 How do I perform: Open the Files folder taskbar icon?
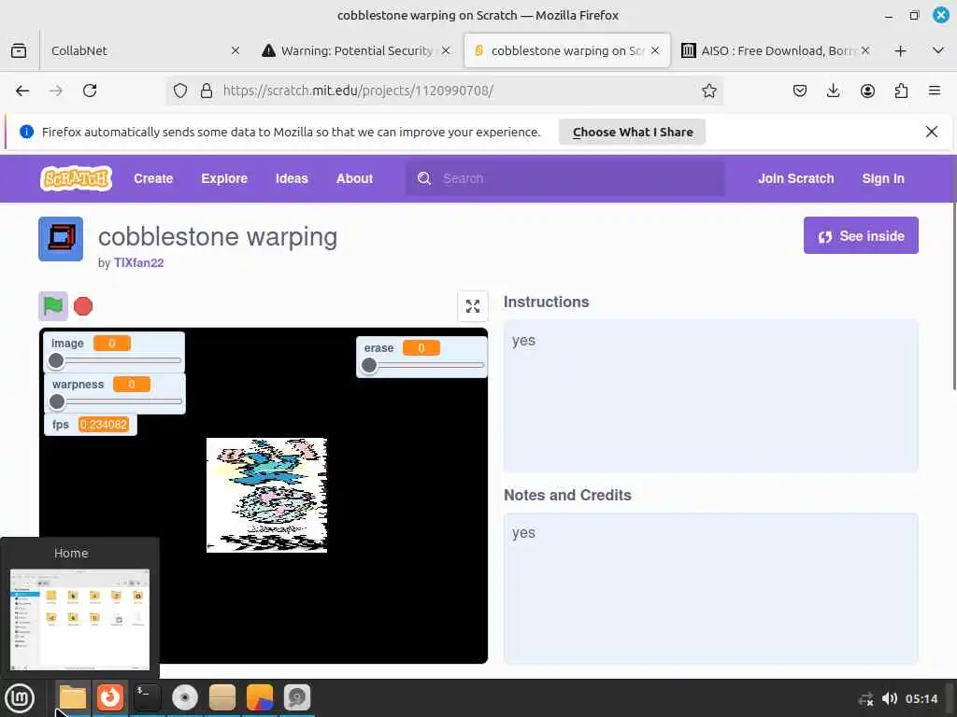click(x=73, y=697)
